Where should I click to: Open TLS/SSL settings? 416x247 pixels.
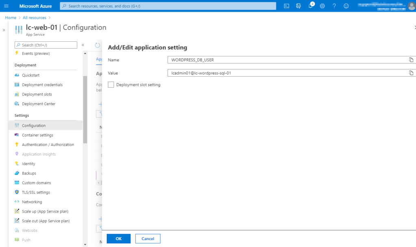36,192
